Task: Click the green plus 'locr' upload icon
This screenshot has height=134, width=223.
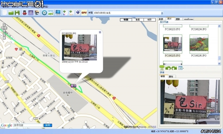Action: [x=71, y=13]
